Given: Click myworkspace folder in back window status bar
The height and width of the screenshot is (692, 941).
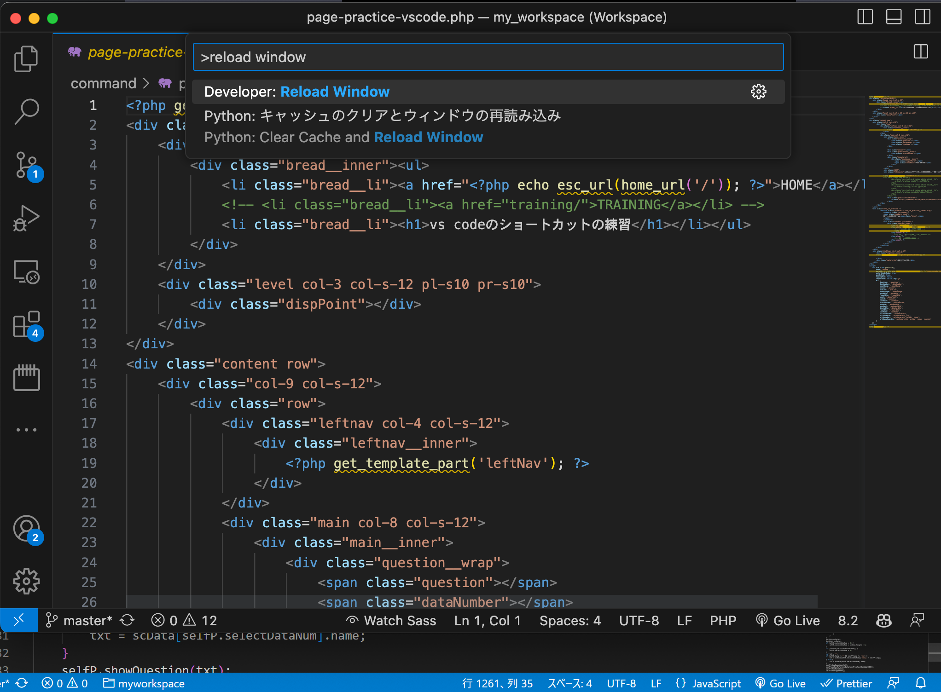Looking at the screenshot, I should [x=144, y=683].
